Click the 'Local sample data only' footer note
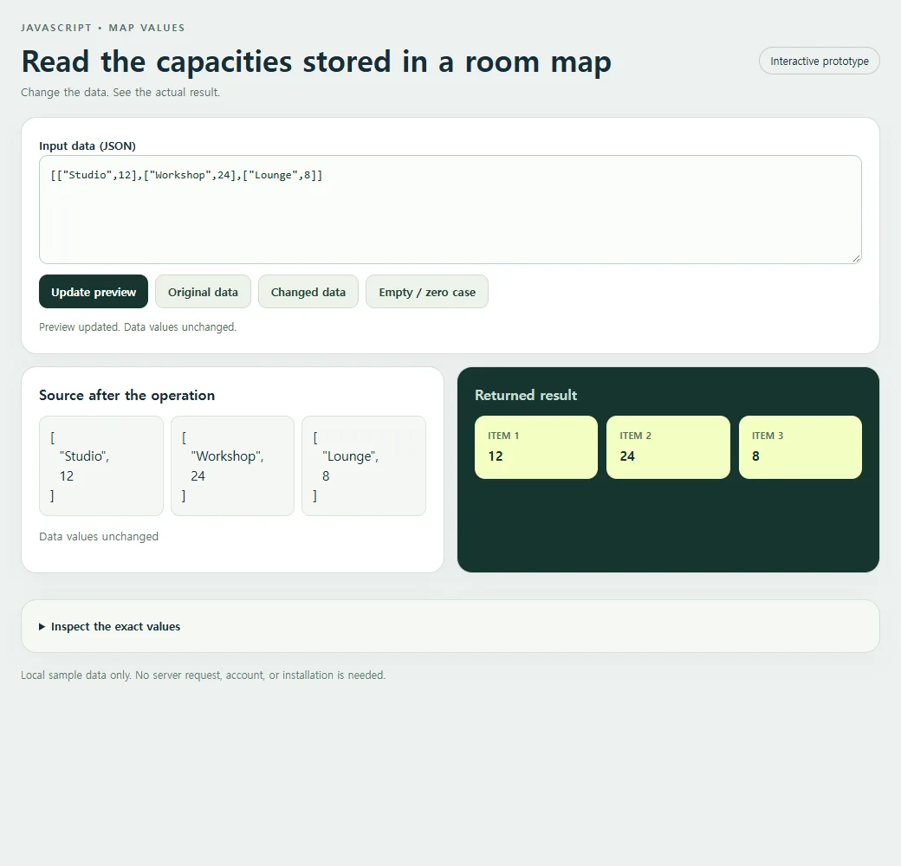The width and height of the screenshot is (901, 866). point(204,675)
